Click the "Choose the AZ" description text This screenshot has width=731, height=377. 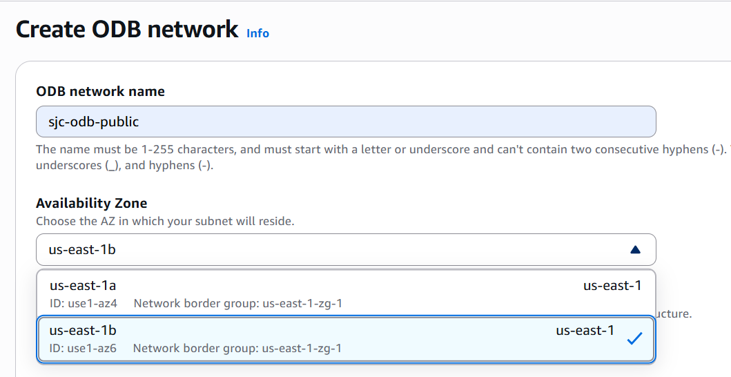point(165,222)
